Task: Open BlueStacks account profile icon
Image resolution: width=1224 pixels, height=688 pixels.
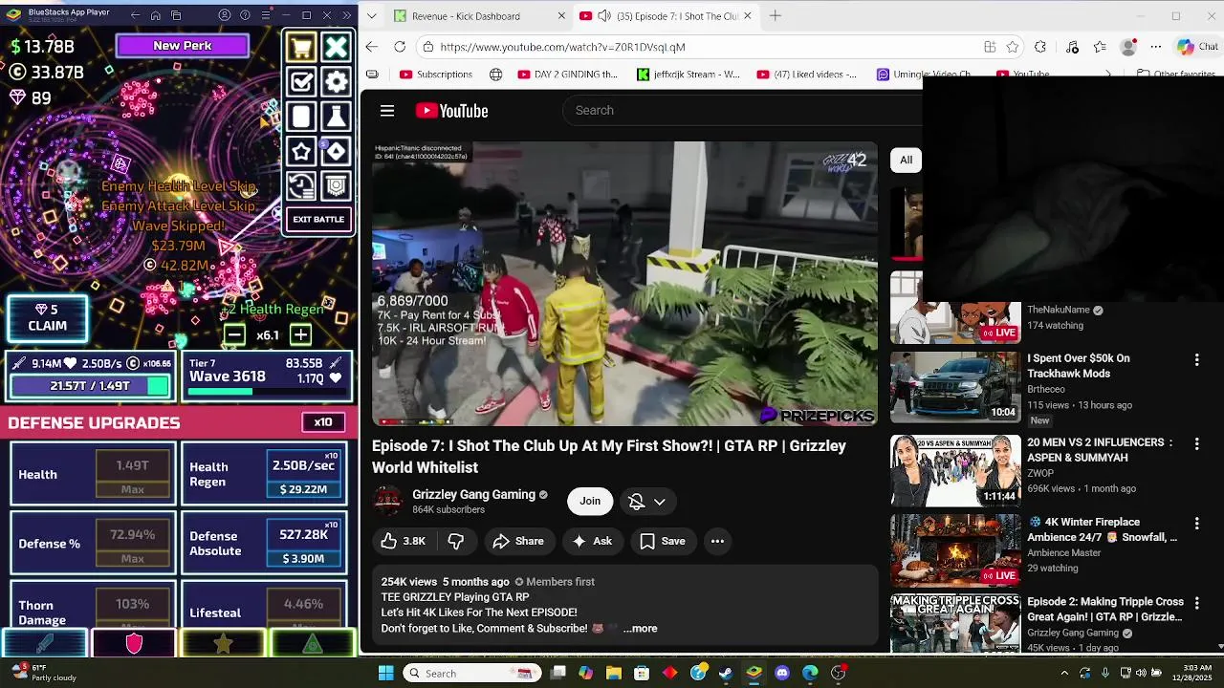Action: click(x=225, y=15)
